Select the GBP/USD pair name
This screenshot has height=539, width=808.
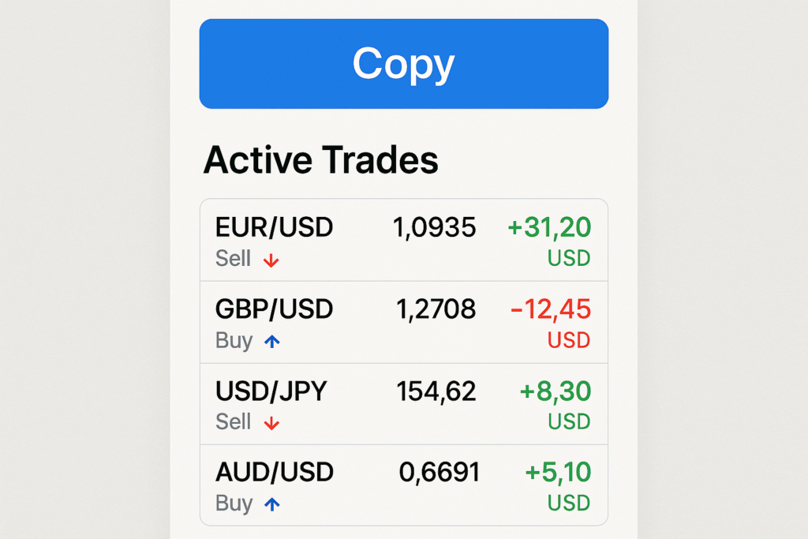pos(274,309)
